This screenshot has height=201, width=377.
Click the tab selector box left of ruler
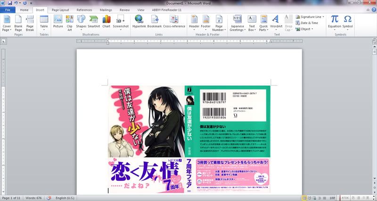point(3,41)
